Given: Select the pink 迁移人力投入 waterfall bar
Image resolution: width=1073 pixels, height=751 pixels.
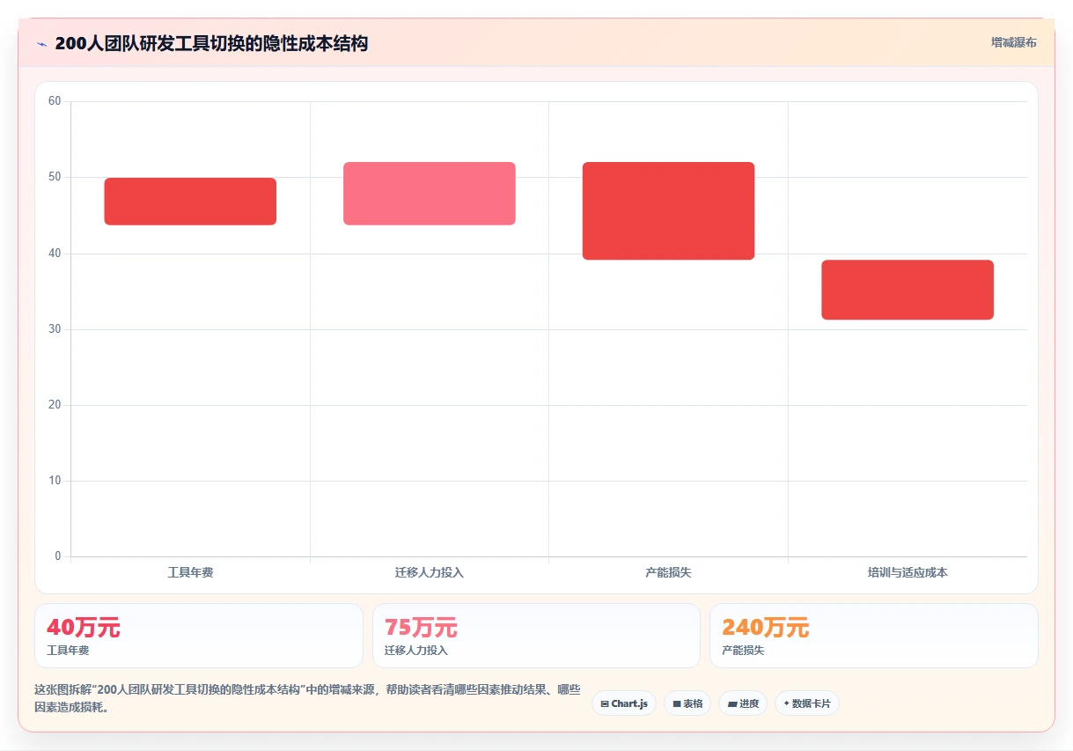Looking at the screenshot, I should point(430,194).
